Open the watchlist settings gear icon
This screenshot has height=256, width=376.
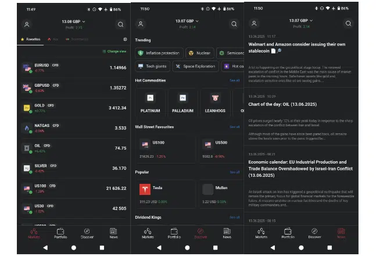coord(125,40)
